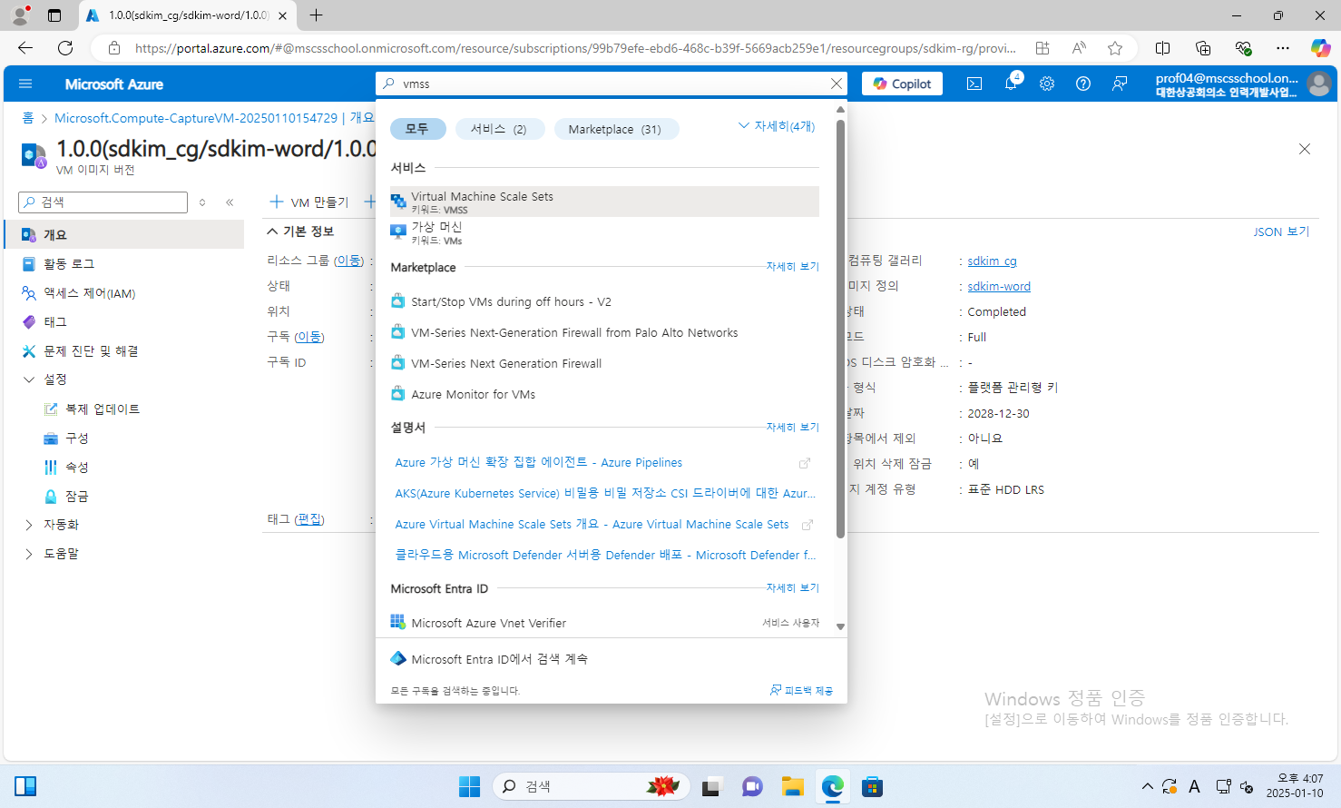This screenshot has height=808, width=1341.
Task: Open the notifications bell
Action: [1011, 84]
